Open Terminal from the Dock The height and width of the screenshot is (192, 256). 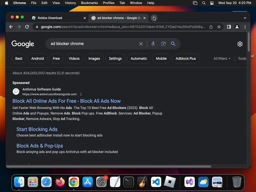129,182
